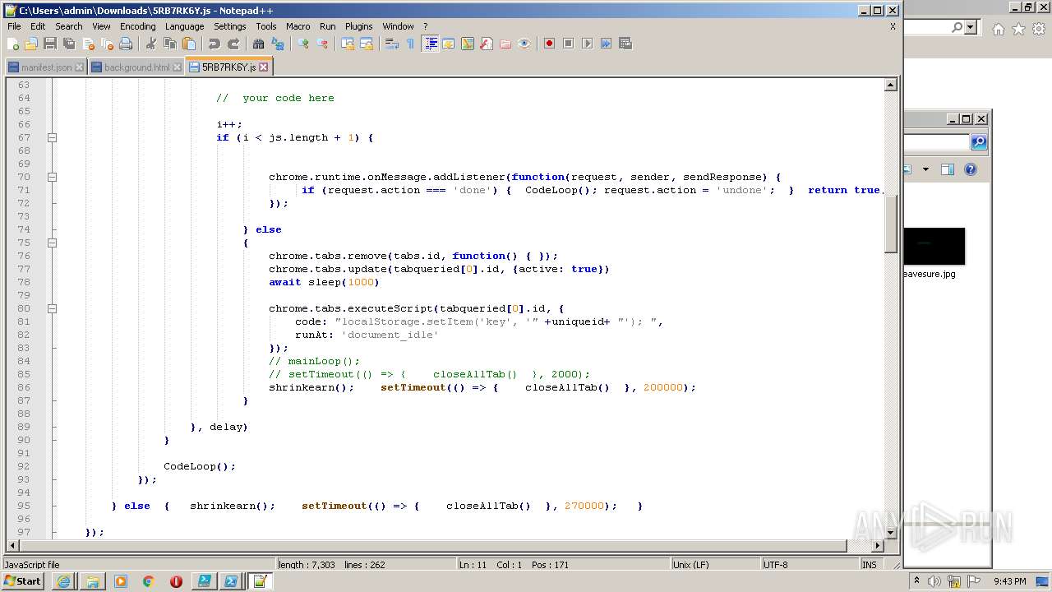Click the vertical scrollbar up arrow
Image resolution: width=1052 pixels, height=592 pixels.
click(891, 85)
